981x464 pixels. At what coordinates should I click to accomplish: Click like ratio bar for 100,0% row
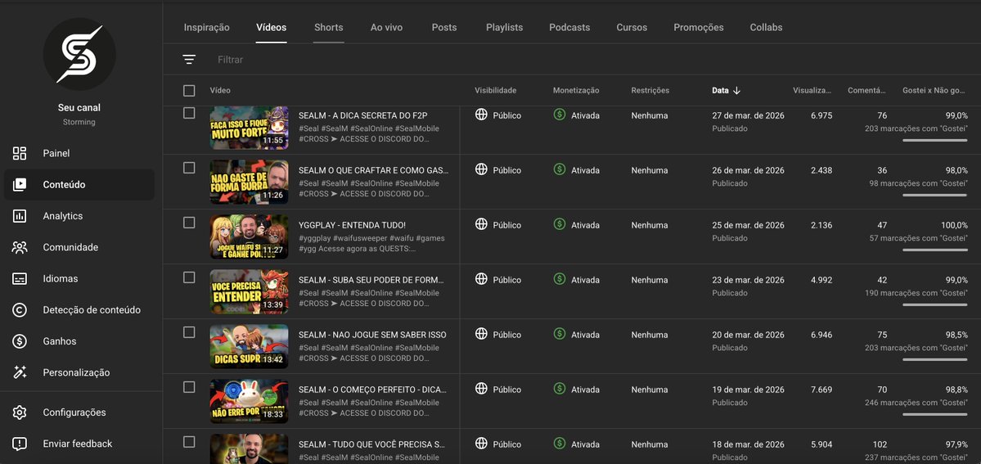934,250
